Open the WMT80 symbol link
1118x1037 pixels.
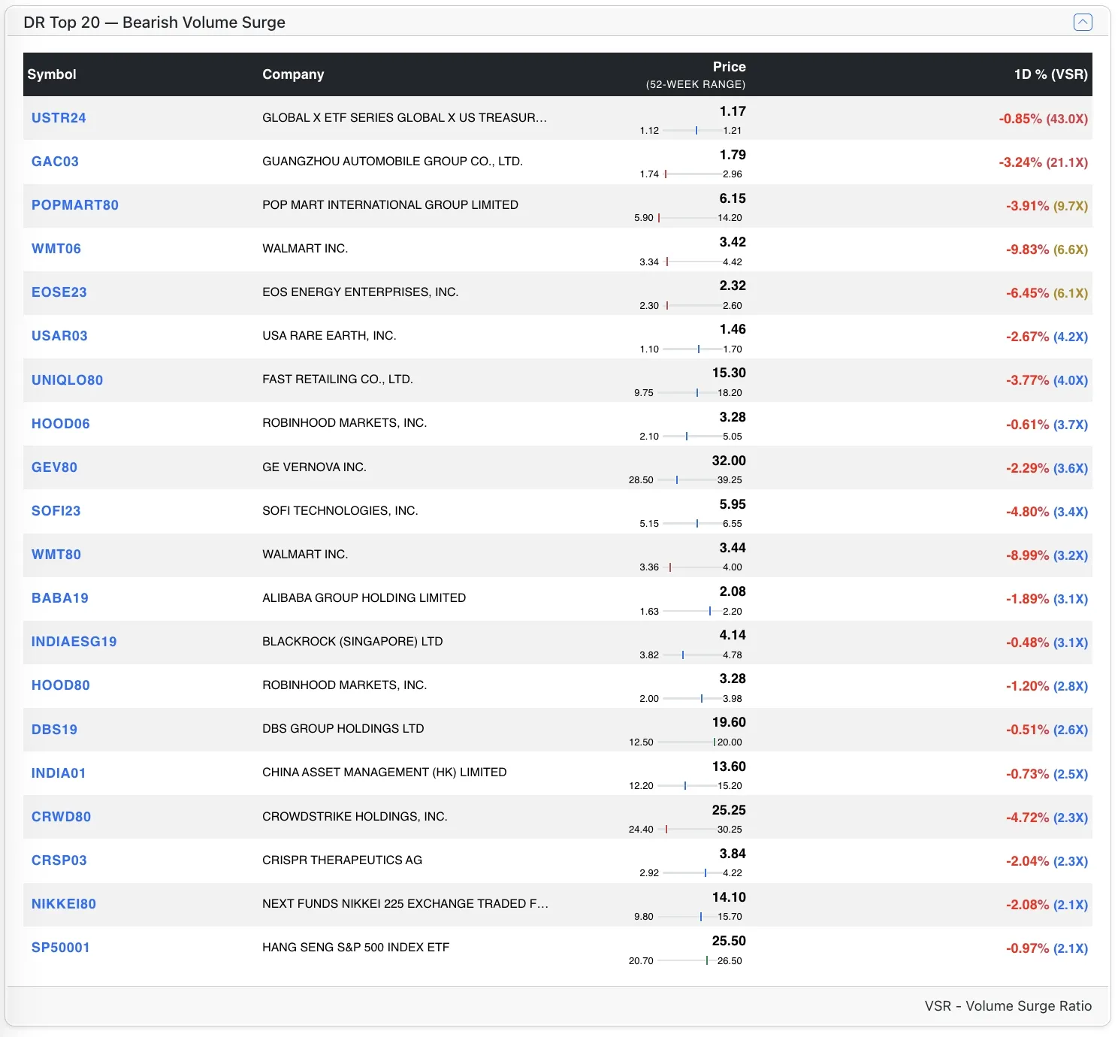pos(56,555)
